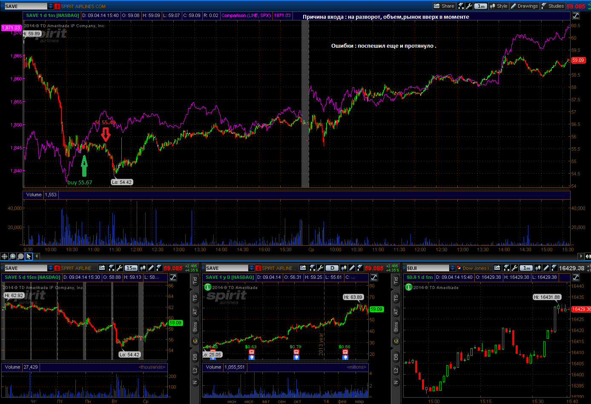Click the $0.63 earnings phone marker

251,352
